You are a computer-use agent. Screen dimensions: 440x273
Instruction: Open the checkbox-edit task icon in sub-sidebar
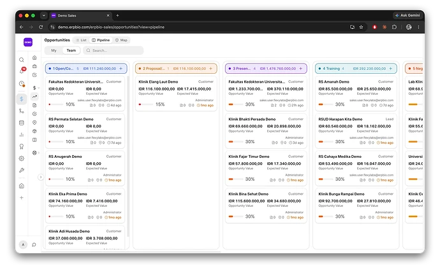tap(34, 75)
